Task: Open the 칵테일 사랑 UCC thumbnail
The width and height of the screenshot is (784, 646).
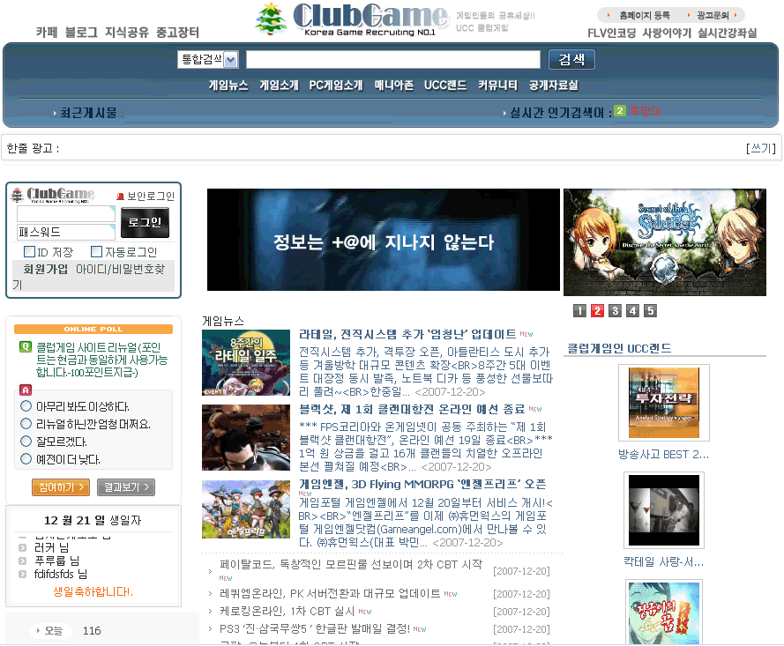Action: [664, 510]
